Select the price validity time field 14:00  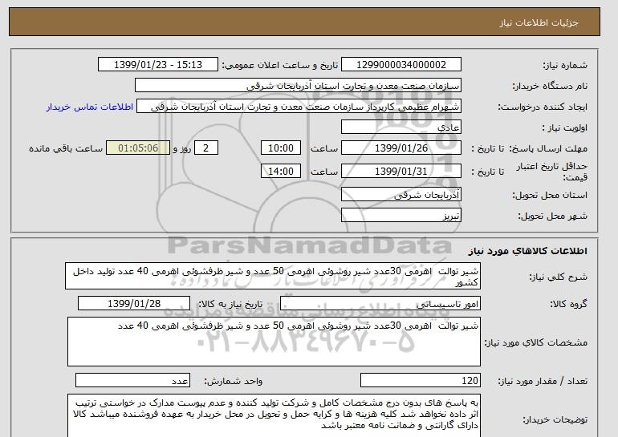tap(281, 171)
